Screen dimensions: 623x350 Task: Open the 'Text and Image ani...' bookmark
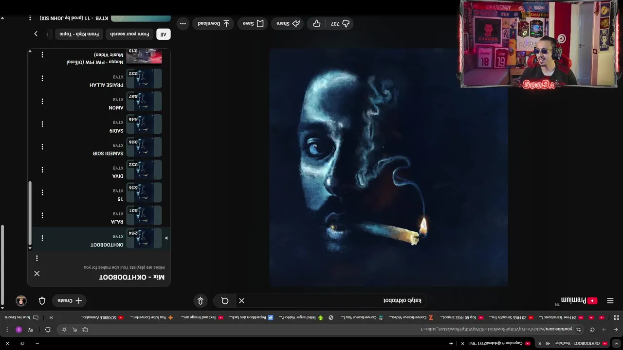point(202,317)
